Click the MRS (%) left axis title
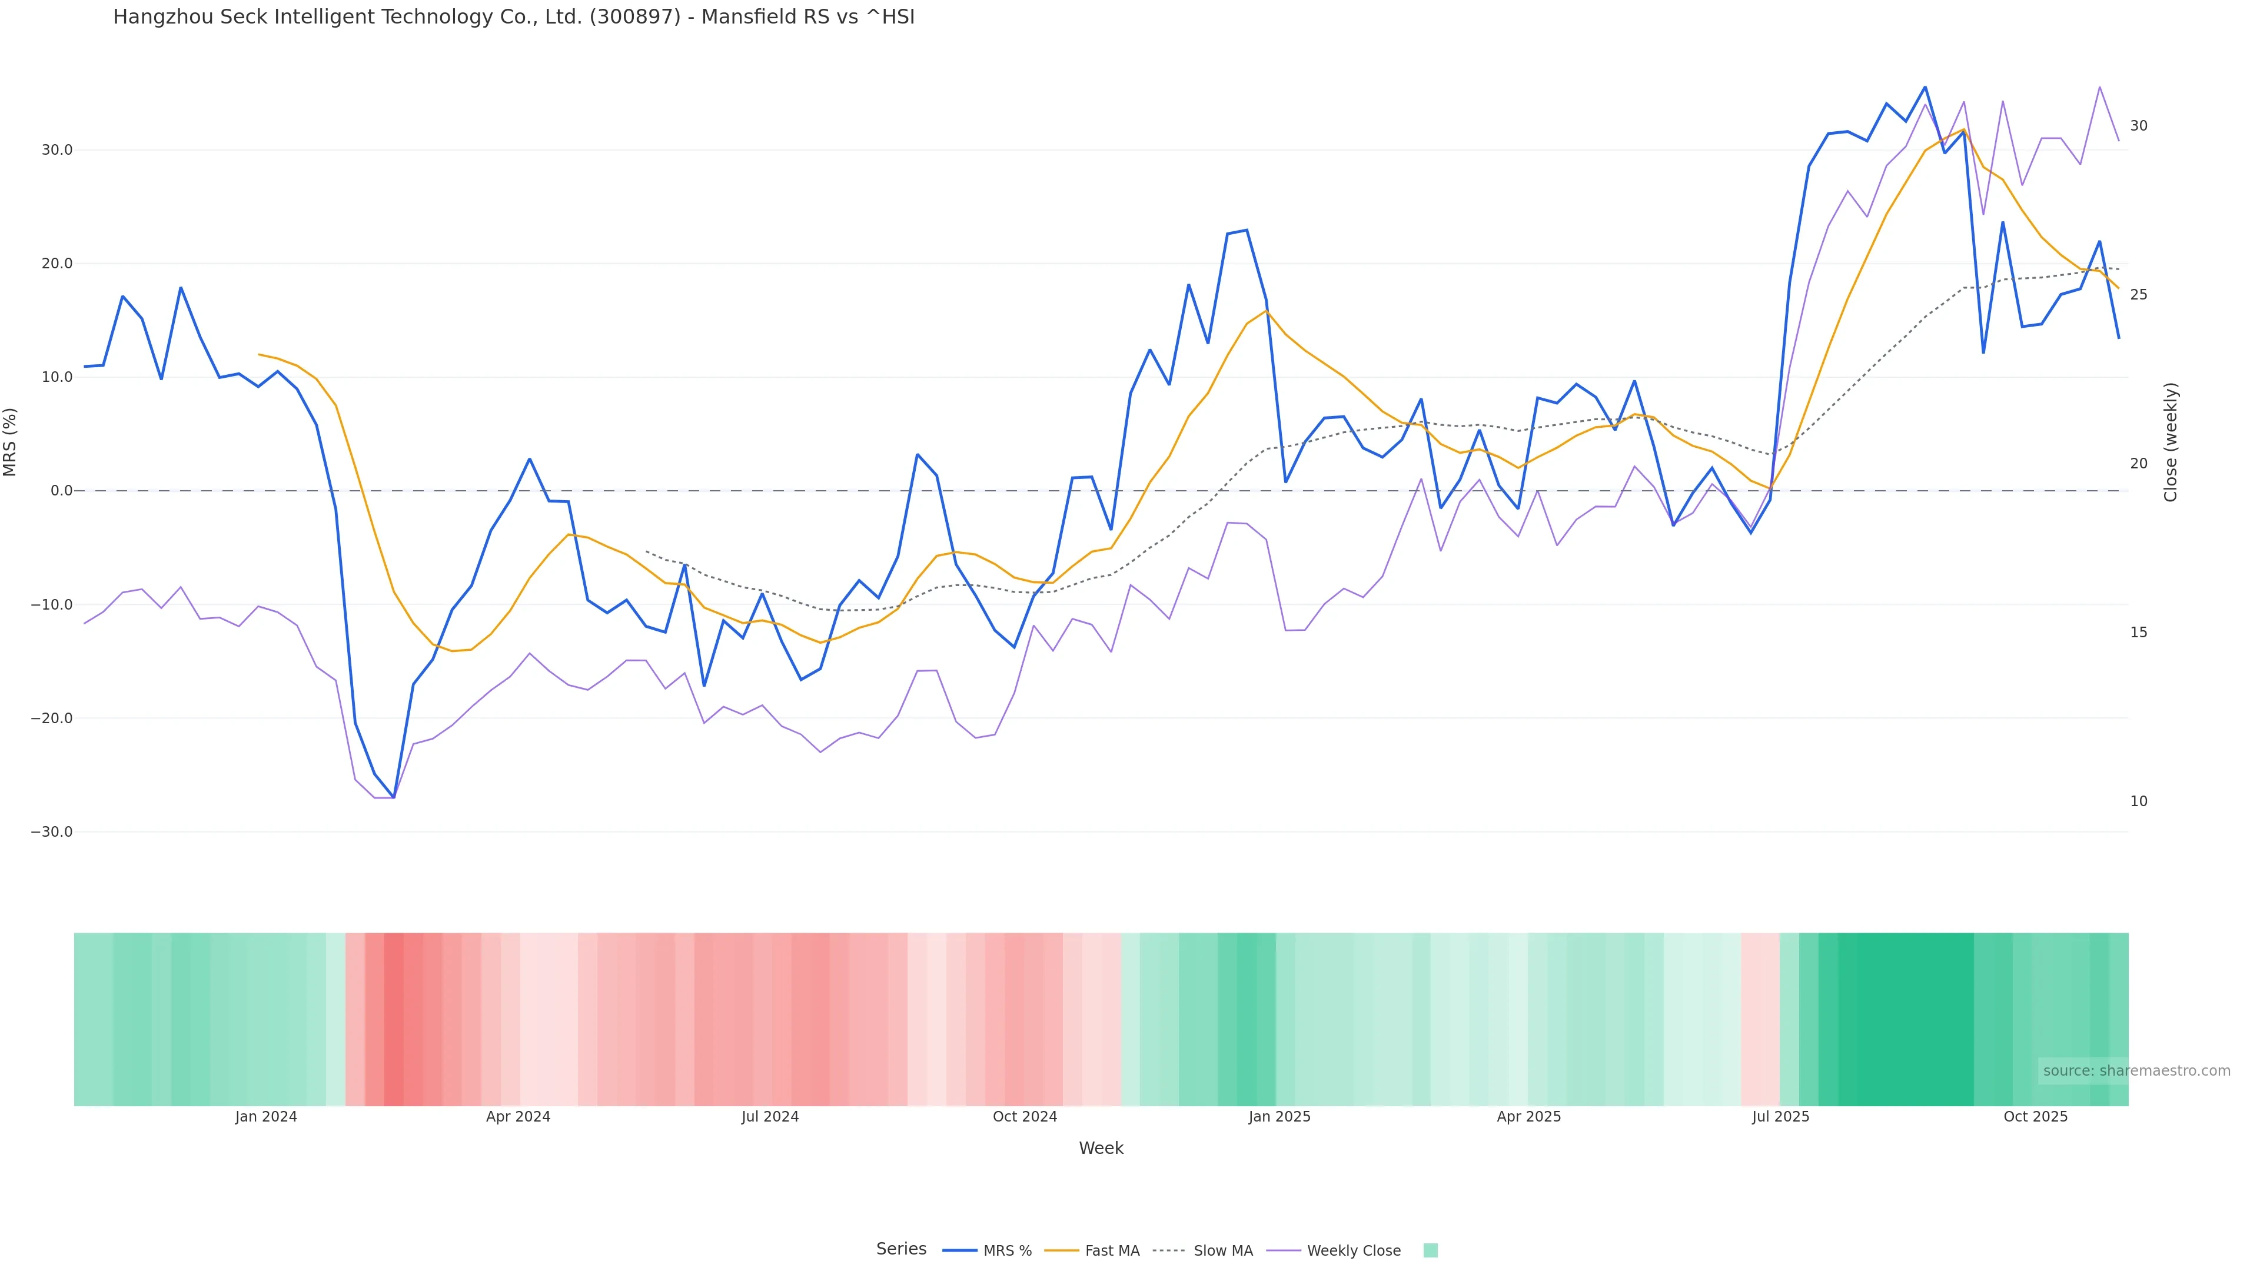2260x1271 pixels. click(11, 442)
